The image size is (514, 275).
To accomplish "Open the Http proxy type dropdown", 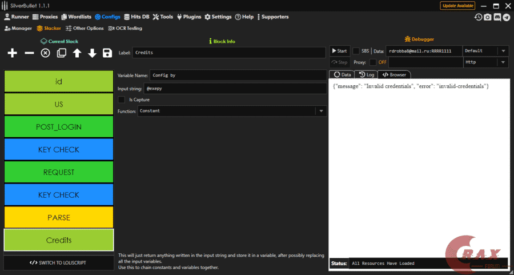I will [485, 62].
